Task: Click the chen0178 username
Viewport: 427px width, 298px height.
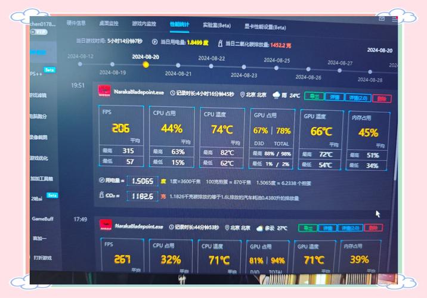Action: [43, 24]
